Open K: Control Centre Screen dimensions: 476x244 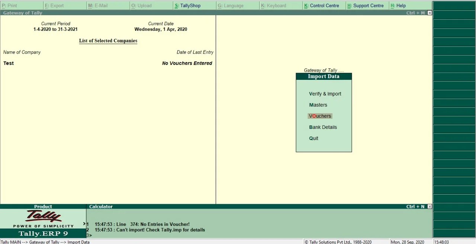point(324,6)
